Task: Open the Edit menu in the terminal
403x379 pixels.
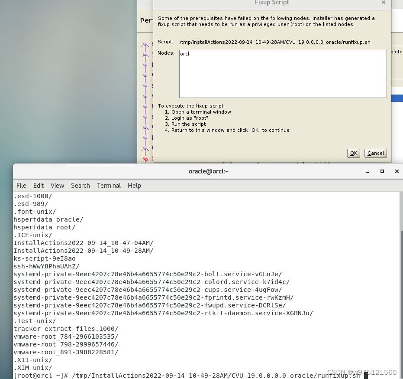Action: tap(38, 185)
